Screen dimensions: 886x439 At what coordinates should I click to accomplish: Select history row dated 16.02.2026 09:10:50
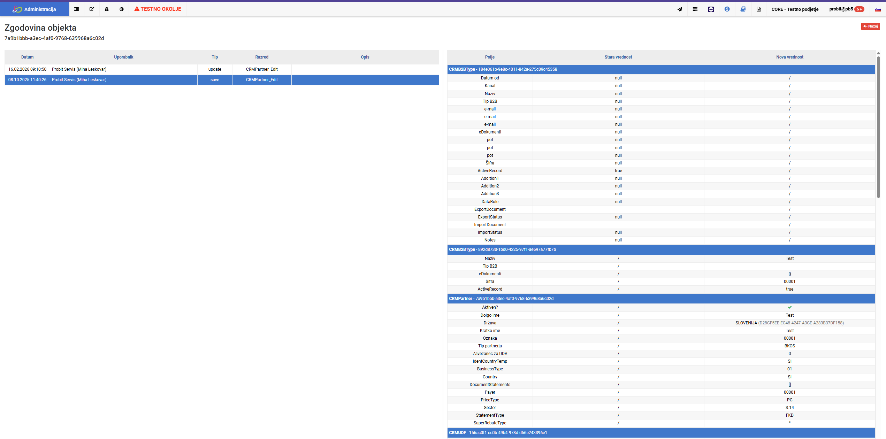(222, 69)
